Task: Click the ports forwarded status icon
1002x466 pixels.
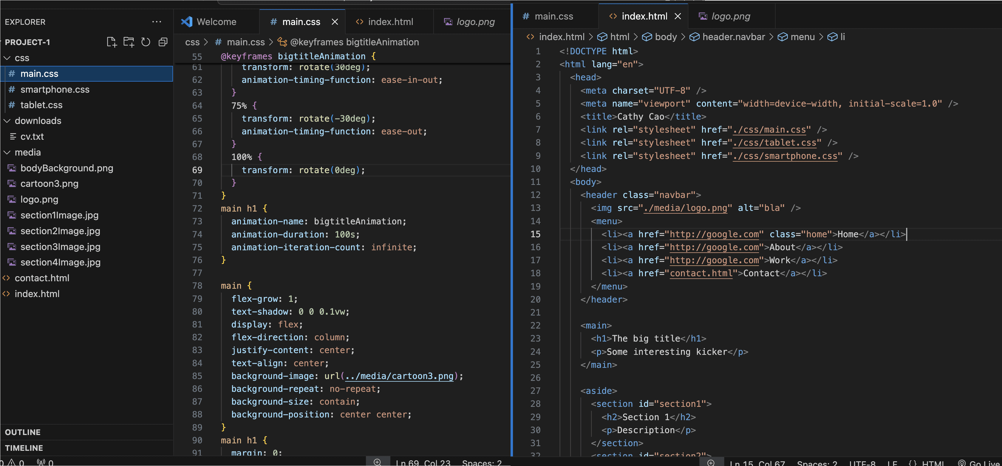Action: click(45, 462)
